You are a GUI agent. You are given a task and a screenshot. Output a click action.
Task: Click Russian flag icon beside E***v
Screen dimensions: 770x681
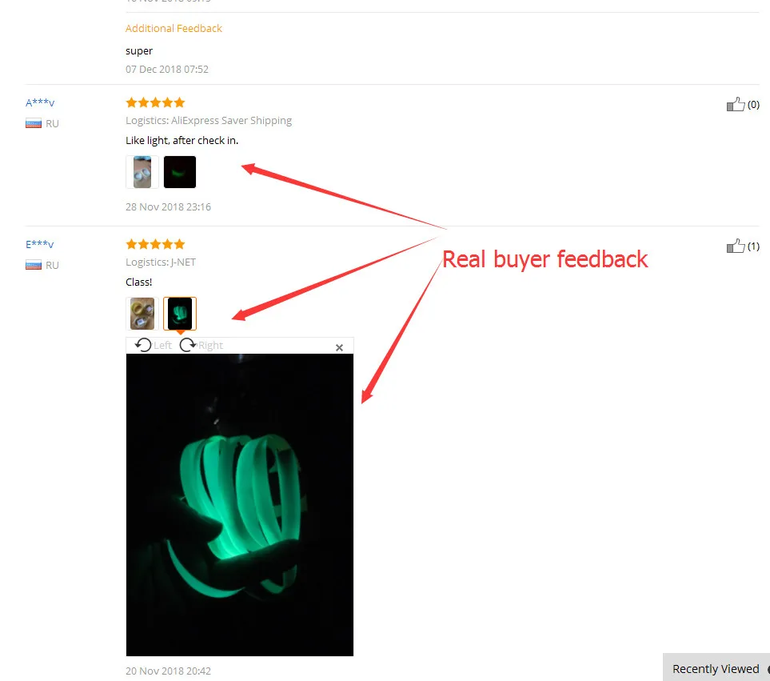point(34,265)
